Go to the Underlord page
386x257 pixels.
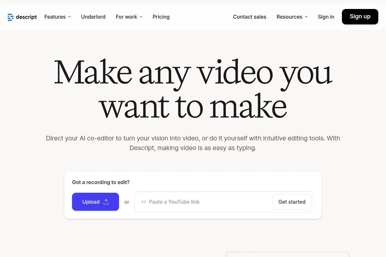click(93, 17)
